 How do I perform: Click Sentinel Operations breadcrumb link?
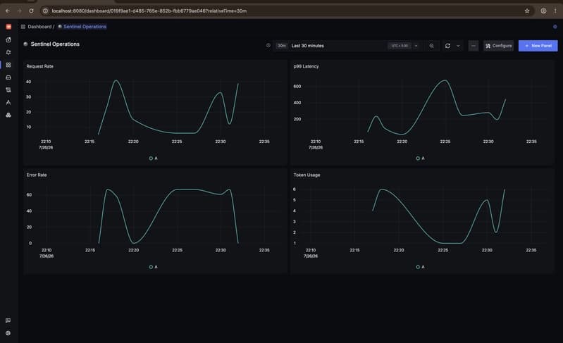click(85, 27)
